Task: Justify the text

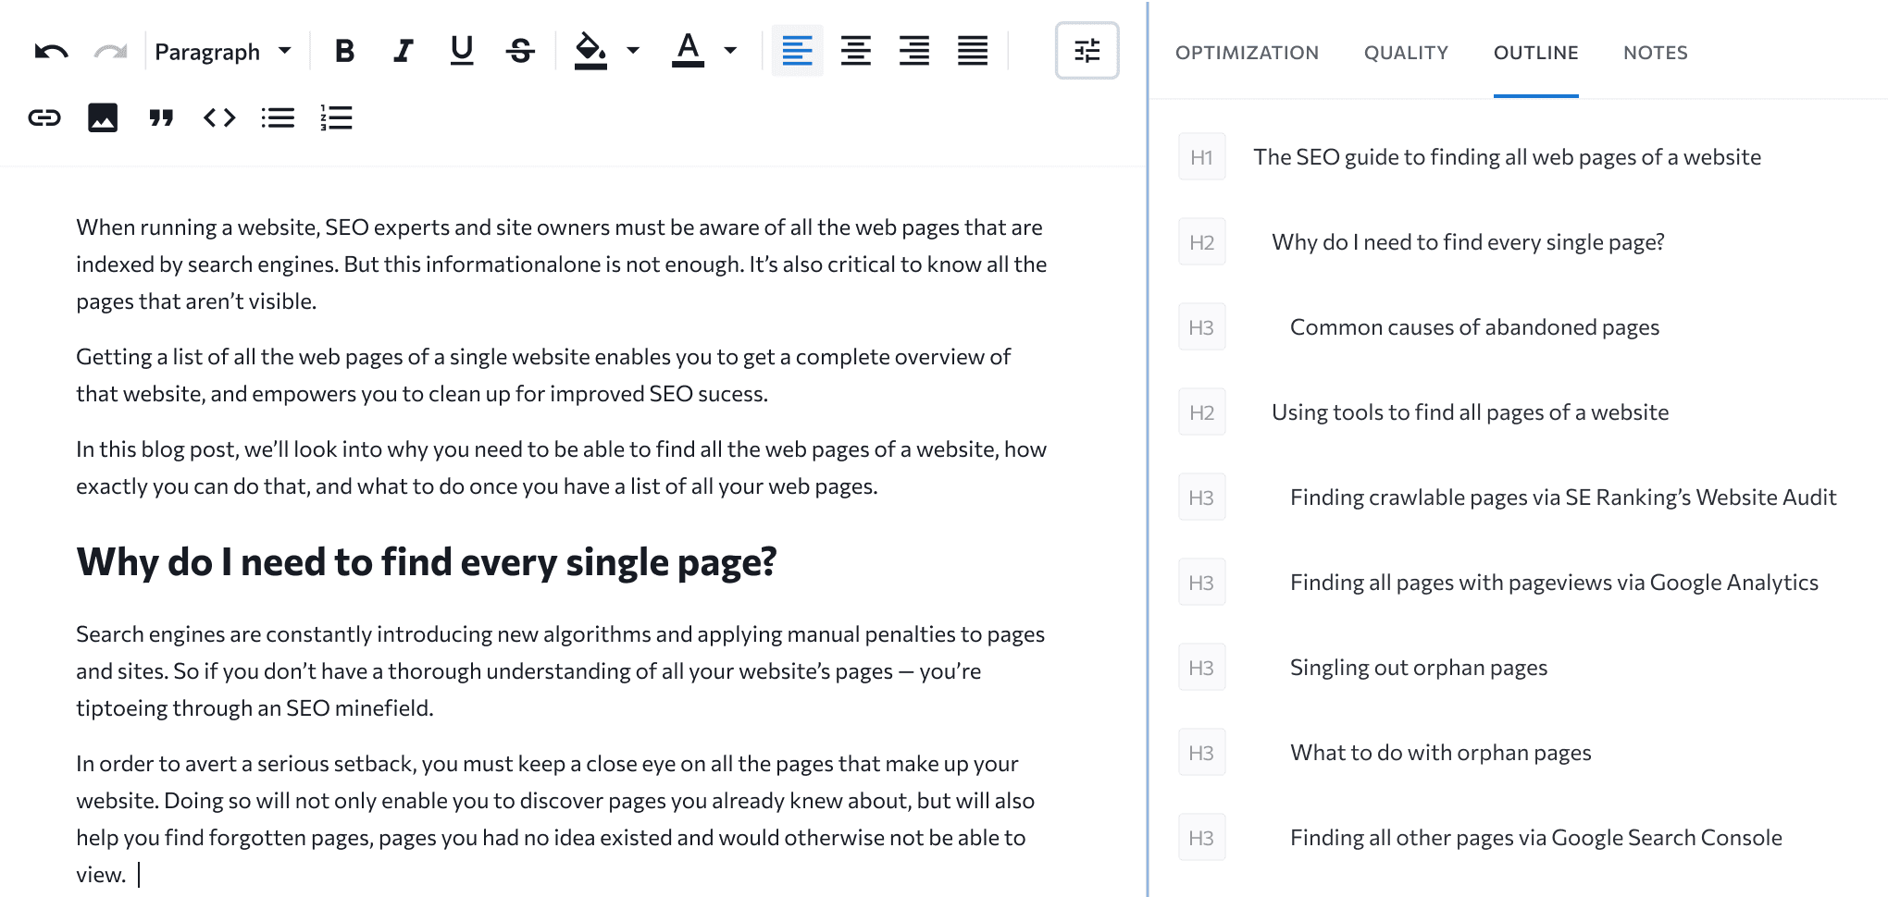Action: click(x=973, y=51)
